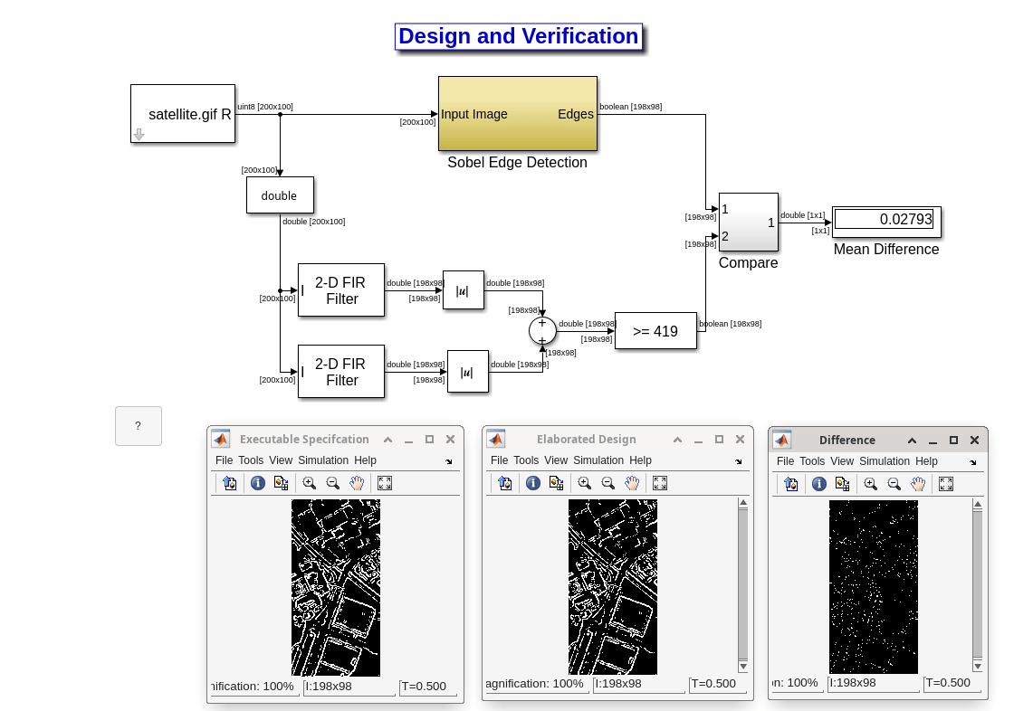Viewport: 1033px width, 711px height.
Task: Select the Zoom In tool in Executable Specifcation viewer
Action: coord(309,482)
